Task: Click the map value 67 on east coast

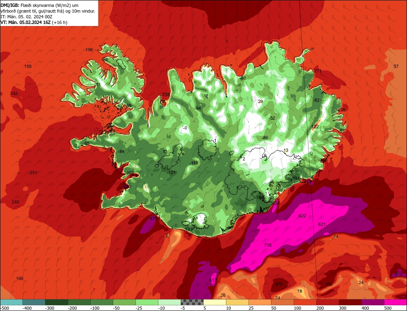Action: [x=342, y=131]
